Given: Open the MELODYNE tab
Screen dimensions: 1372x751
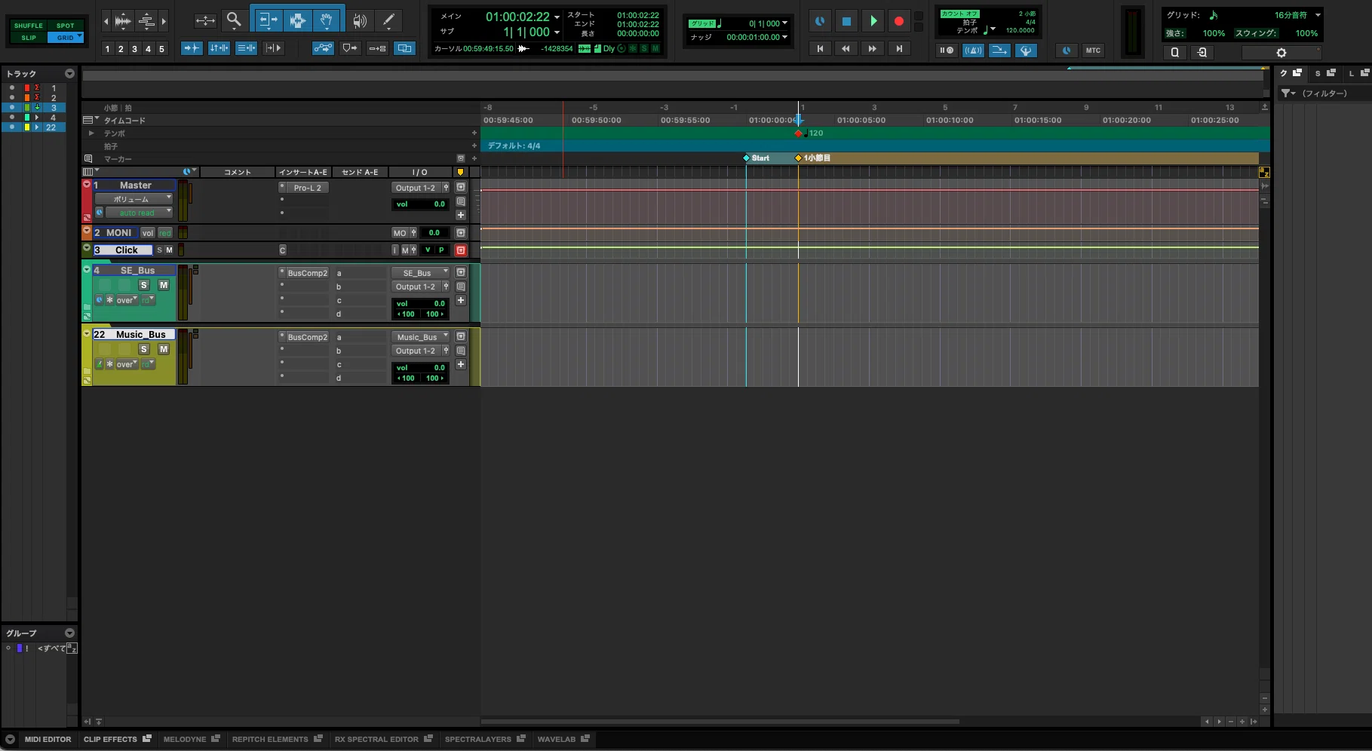Looking at the screenshot, I should 191,739.
